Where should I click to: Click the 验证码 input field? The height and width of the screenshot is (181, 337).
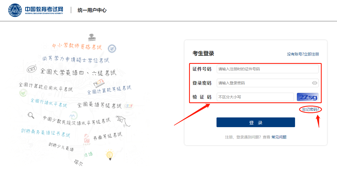coord(255,97)
